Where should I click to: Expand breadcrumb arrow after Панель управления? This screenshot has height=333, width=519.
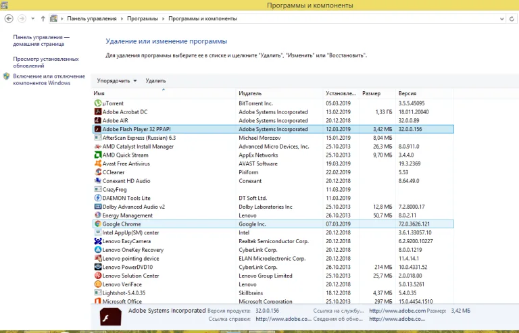point(122,19)
